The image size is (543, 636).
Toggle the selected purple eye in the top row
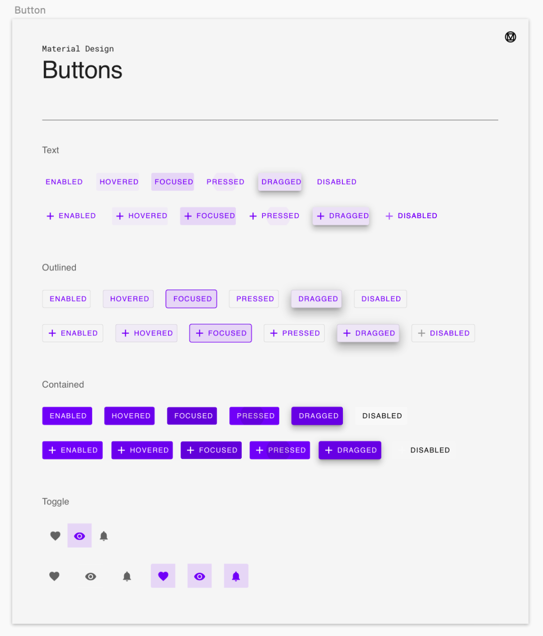79,535
